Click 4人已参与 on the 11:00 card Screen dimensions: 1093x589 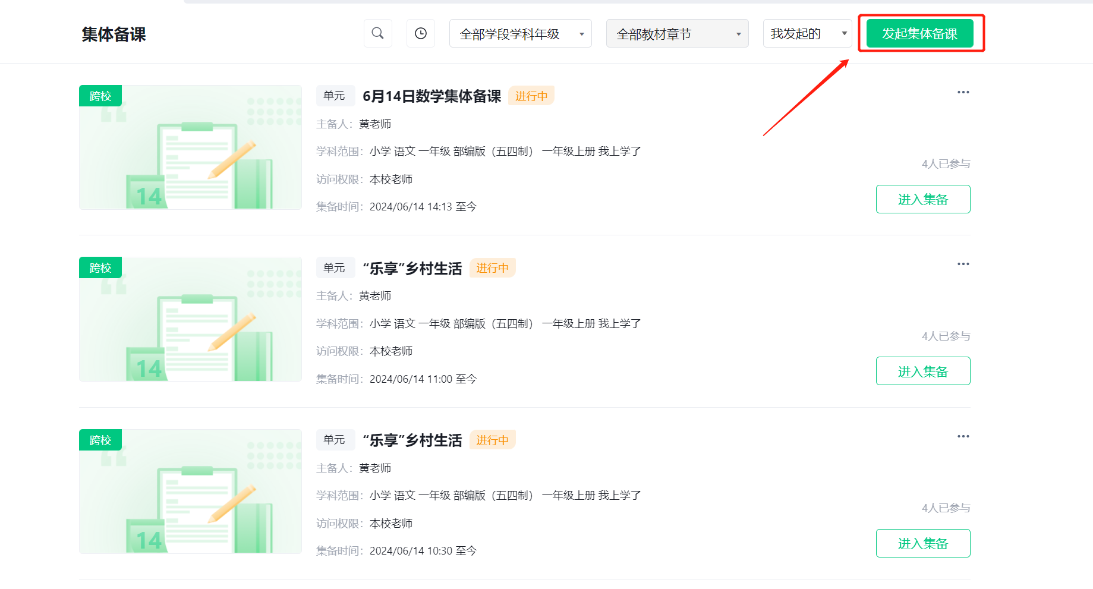click(x=946, y=336)
